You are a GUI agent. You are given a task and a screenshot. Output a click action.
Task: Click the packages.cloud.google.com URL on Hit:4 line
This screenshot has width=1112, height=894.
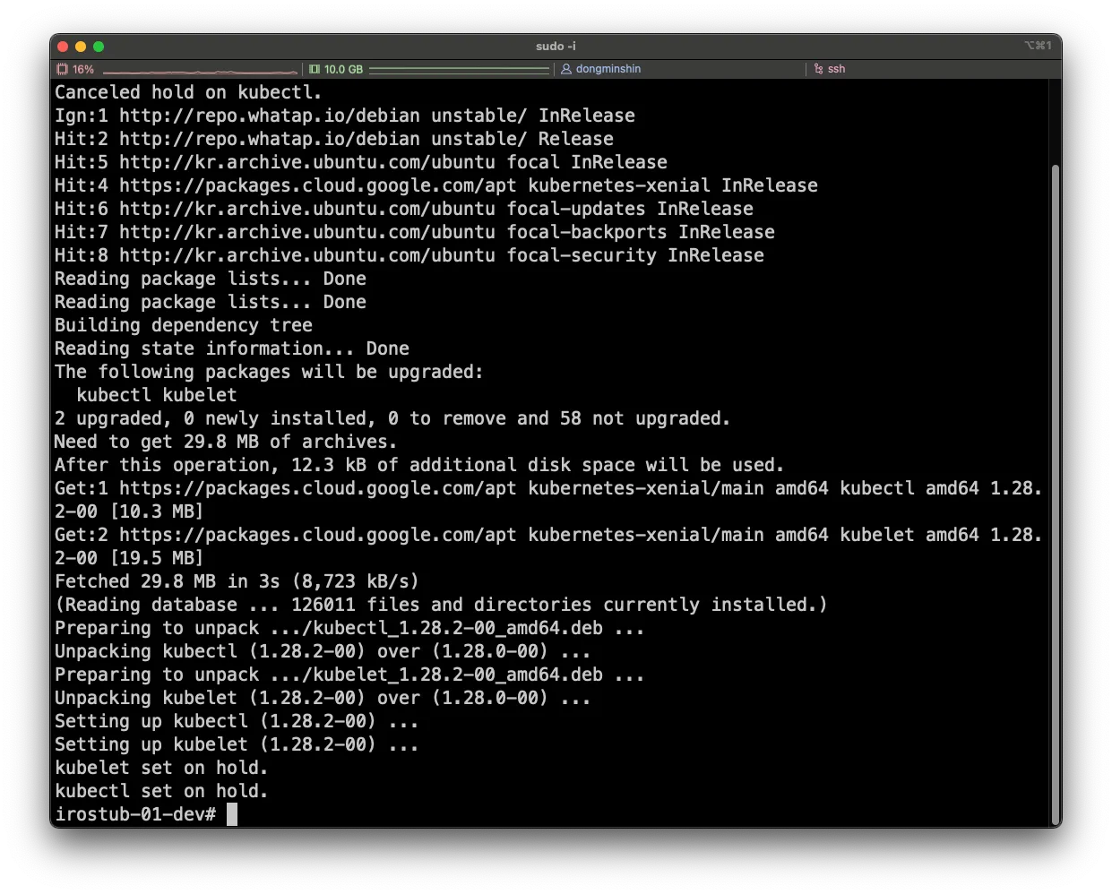tap(318, 185)
